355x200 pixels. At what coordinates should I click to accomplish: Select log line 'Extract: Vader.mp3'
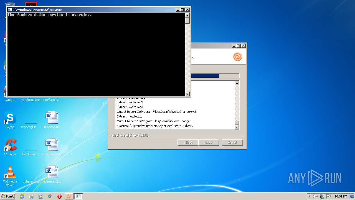click(x=130, y=102)
